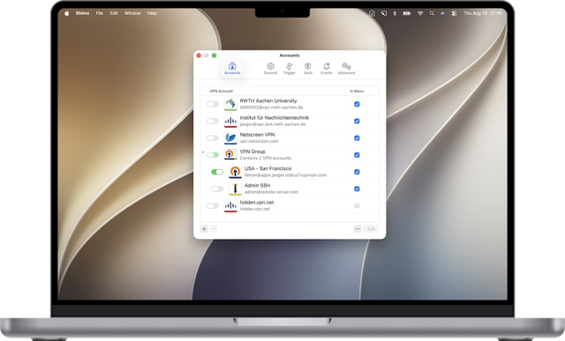Click the Bluetooth menu bar icon
Image resolution: width=565 pixels, height=341 pixels.
[x=395, y=13]
